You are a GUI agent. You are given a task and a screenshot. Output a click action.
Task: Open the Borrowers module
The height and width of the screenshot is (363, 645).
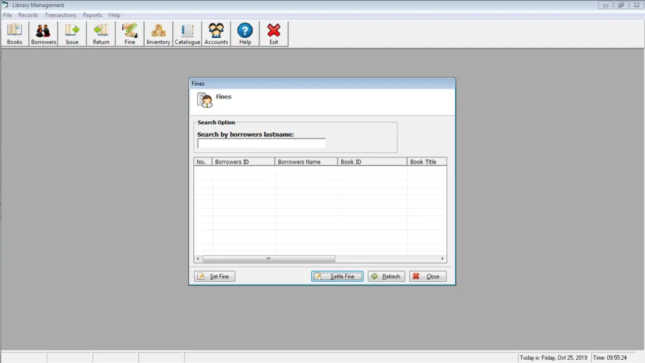43,33
